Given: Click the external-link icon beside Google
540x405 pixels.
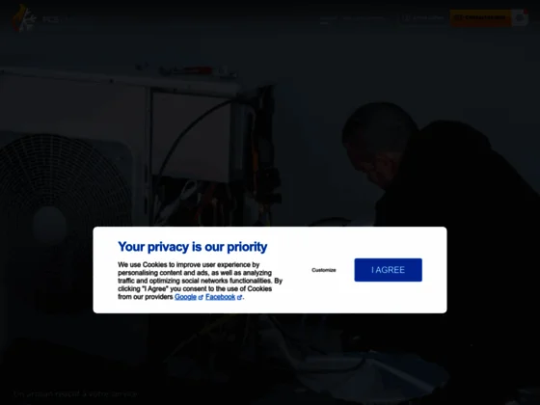Looking at the screenshot, I should (201, 298).
